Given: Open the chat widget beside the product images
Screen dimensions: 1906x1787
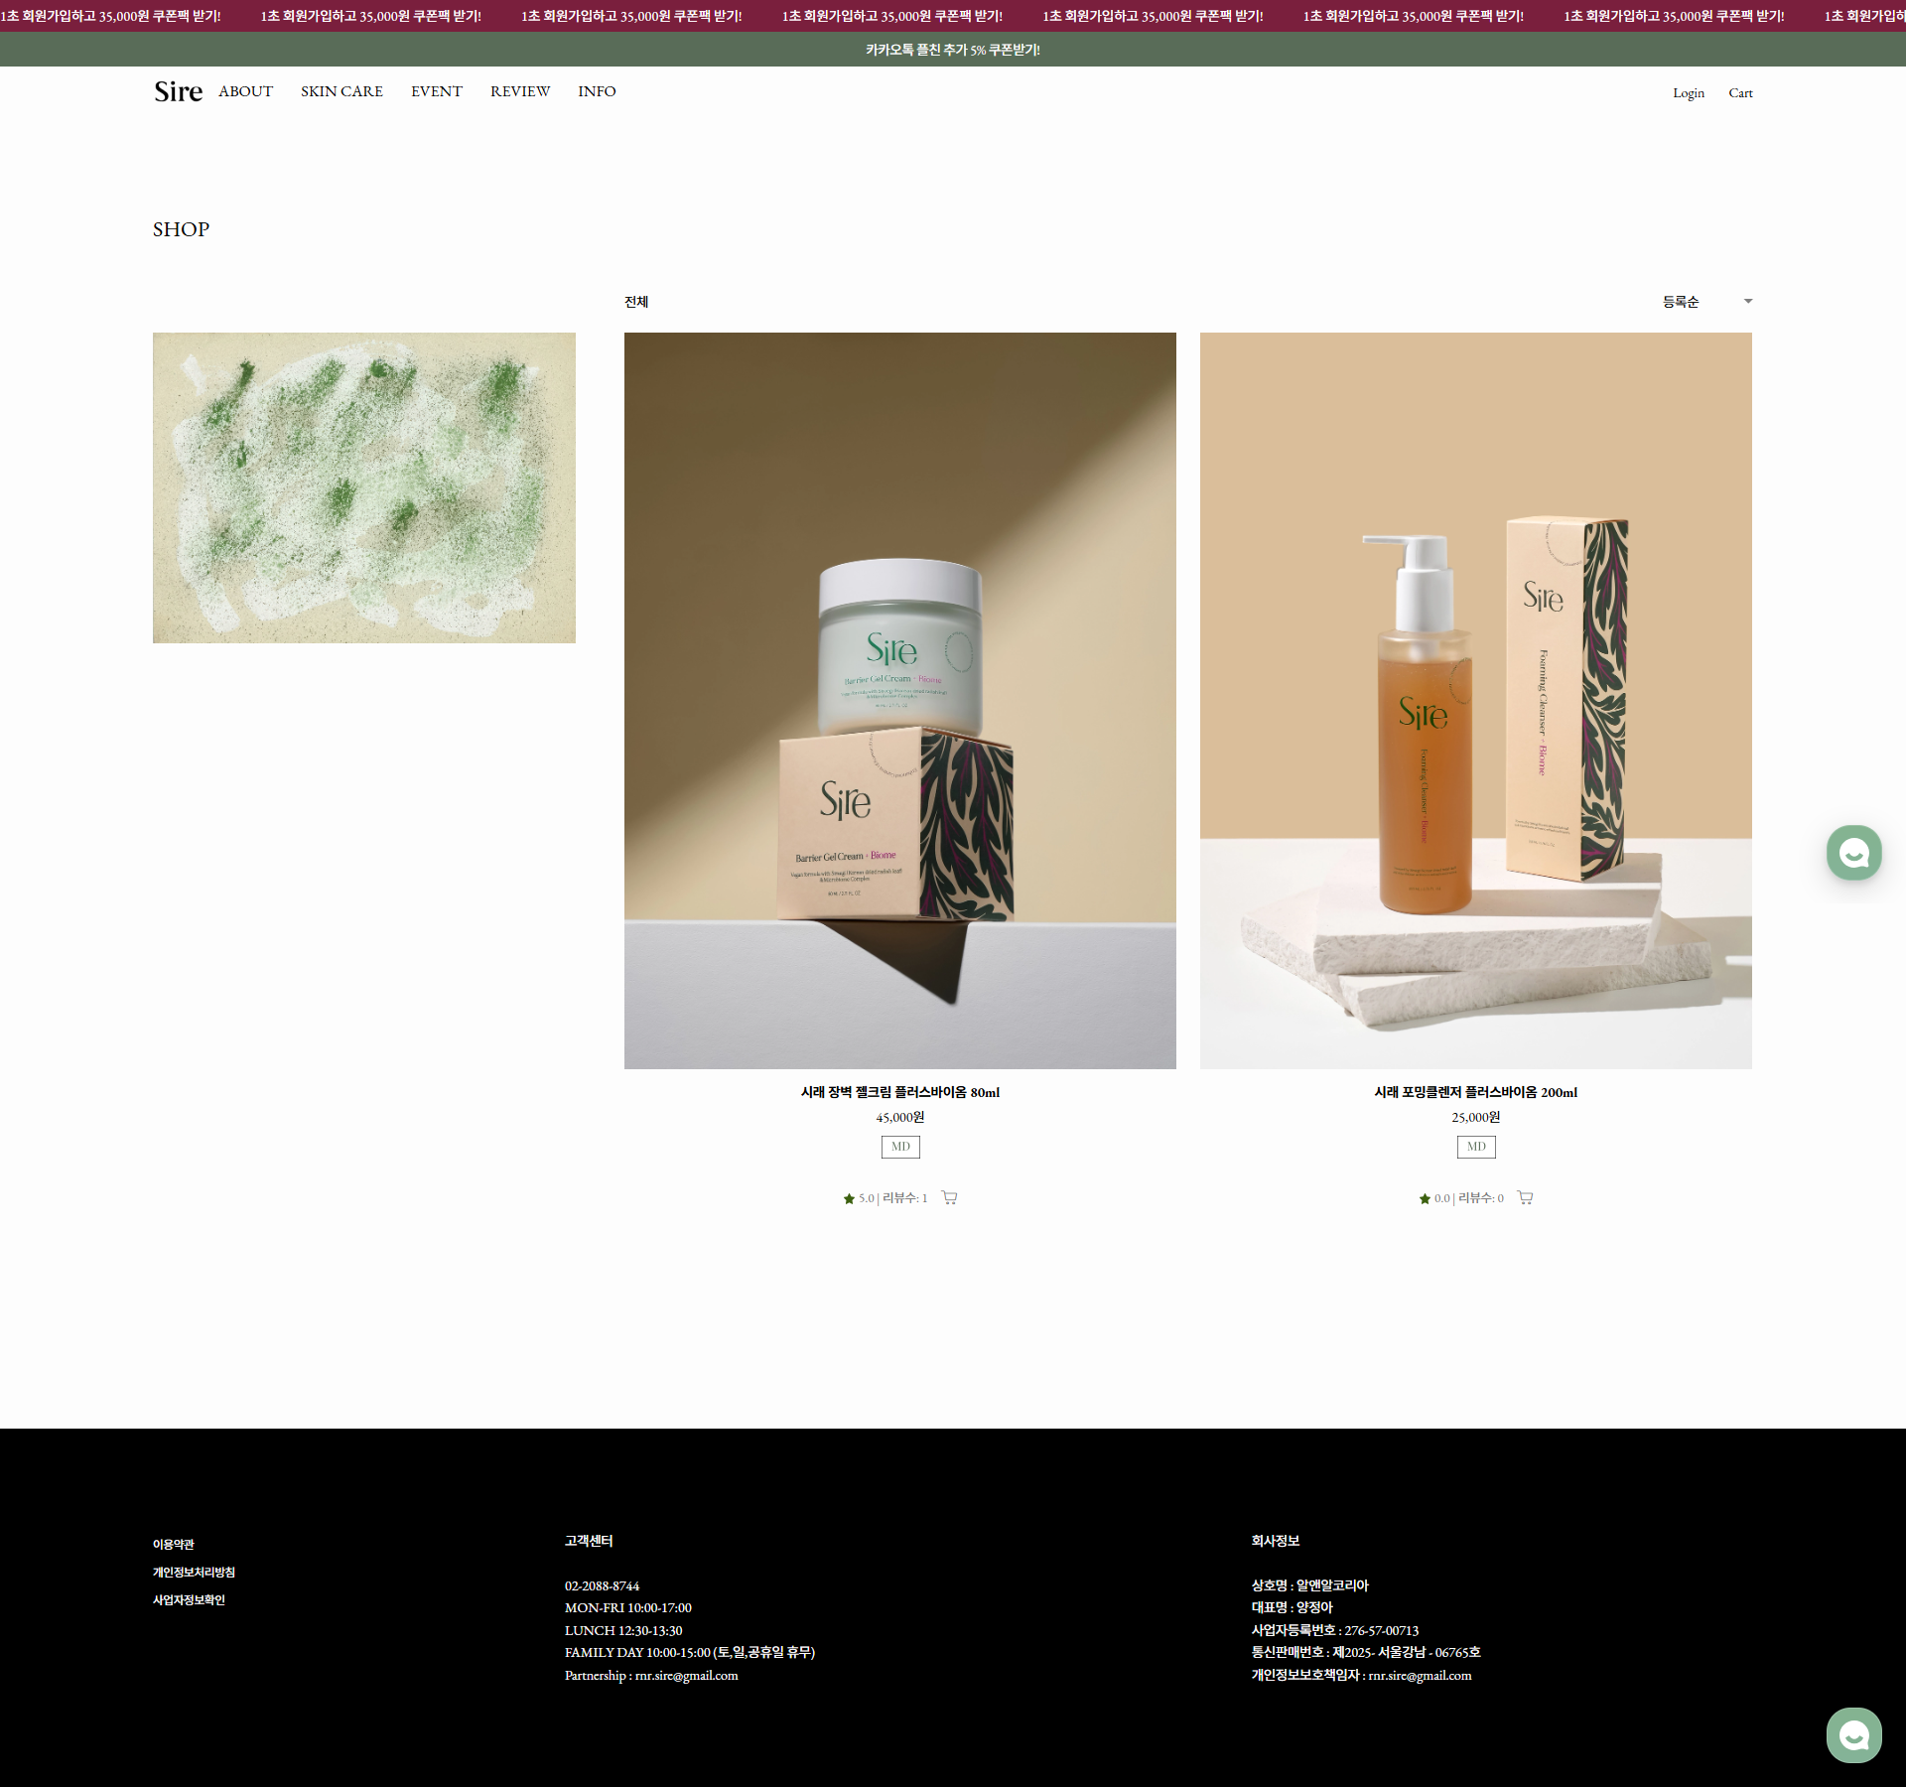Looking at the screenshot, I should pyautogui.click(x=1853, y=853).
